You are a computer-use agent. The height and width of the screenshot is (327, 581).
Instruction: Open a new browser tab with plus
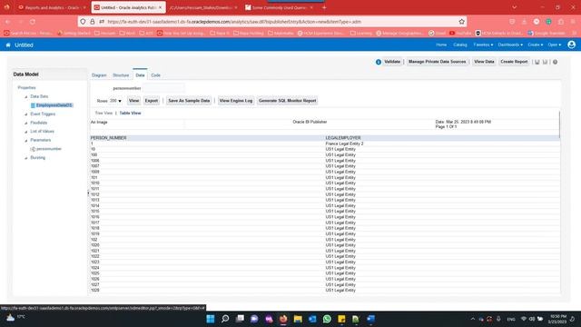[324, 7]
